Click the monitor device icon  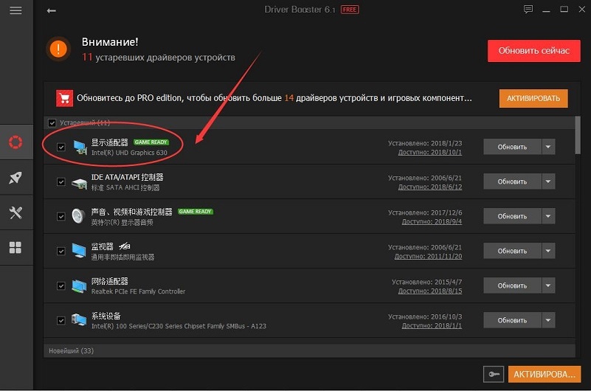tap(79, 251)
